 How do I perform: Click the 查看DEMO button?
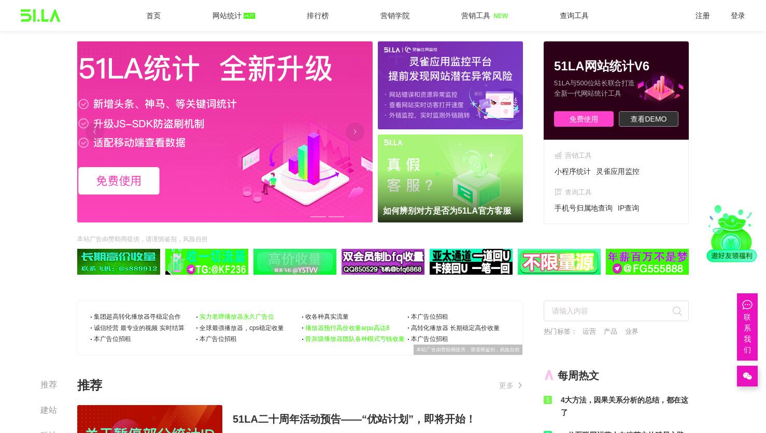point(648,119)
